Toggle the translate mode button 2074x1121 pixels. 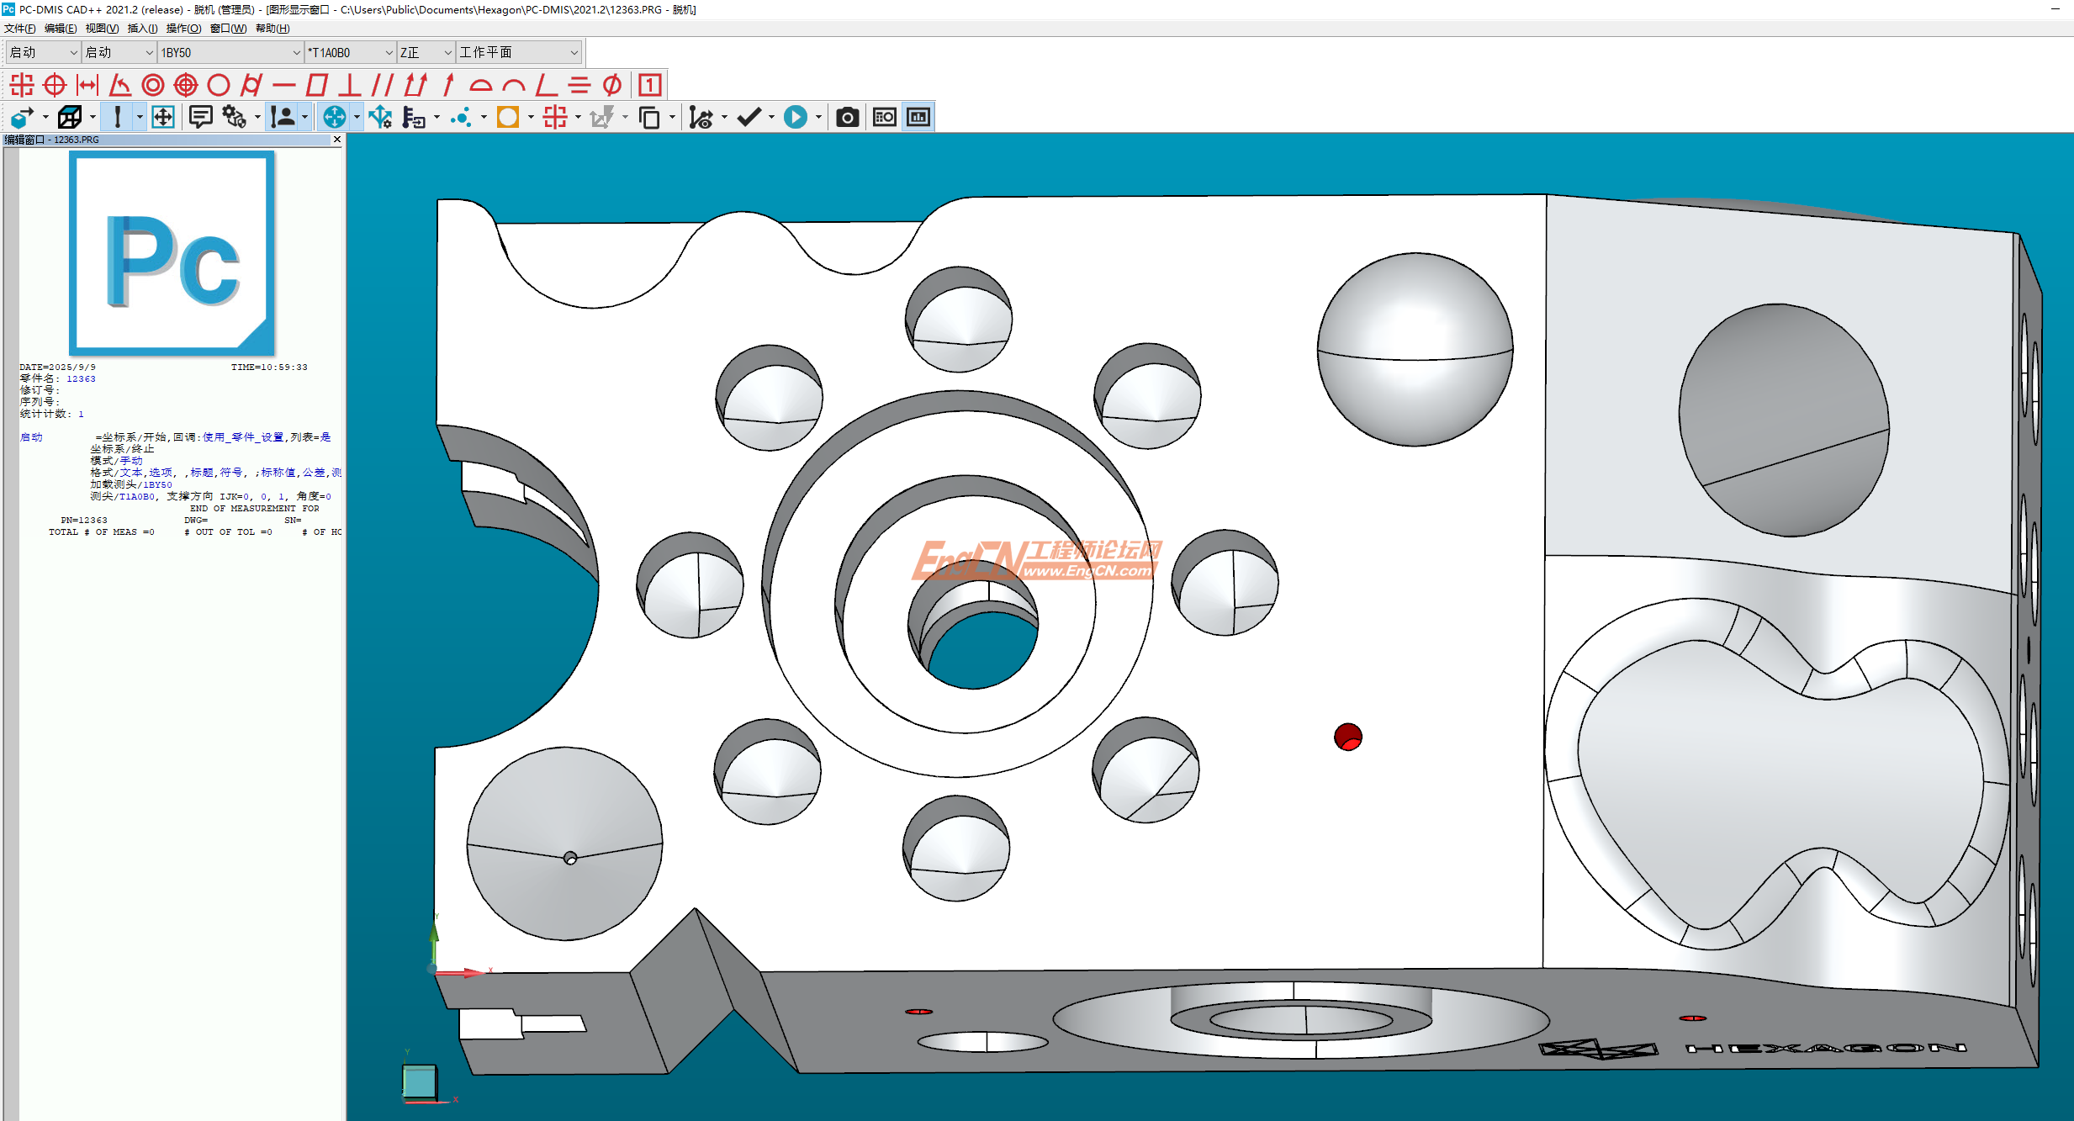[x=334, y=117]
